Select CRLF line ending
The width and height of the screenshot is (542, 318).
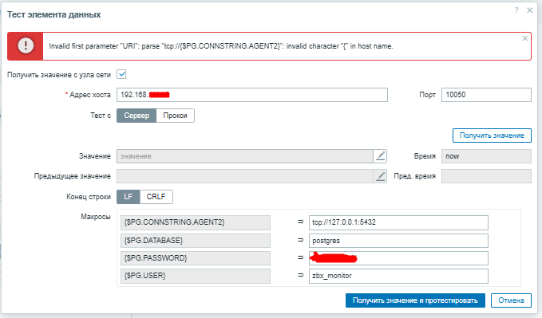[x=156, y=197]
